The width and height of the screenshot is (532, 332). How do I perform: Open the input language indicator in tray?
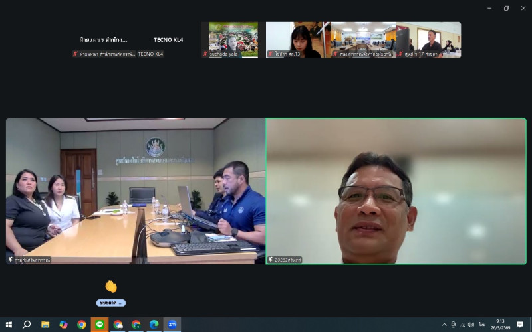click(x=481, y=325)
